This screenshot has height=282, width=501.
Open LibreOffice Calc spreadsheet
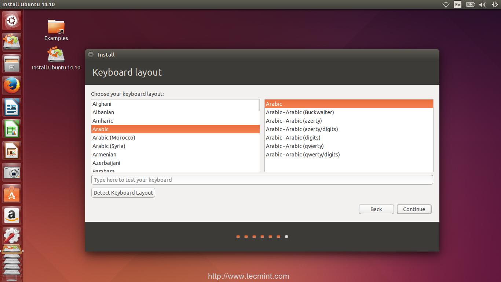pyautogui.click(x=12, y=129)
